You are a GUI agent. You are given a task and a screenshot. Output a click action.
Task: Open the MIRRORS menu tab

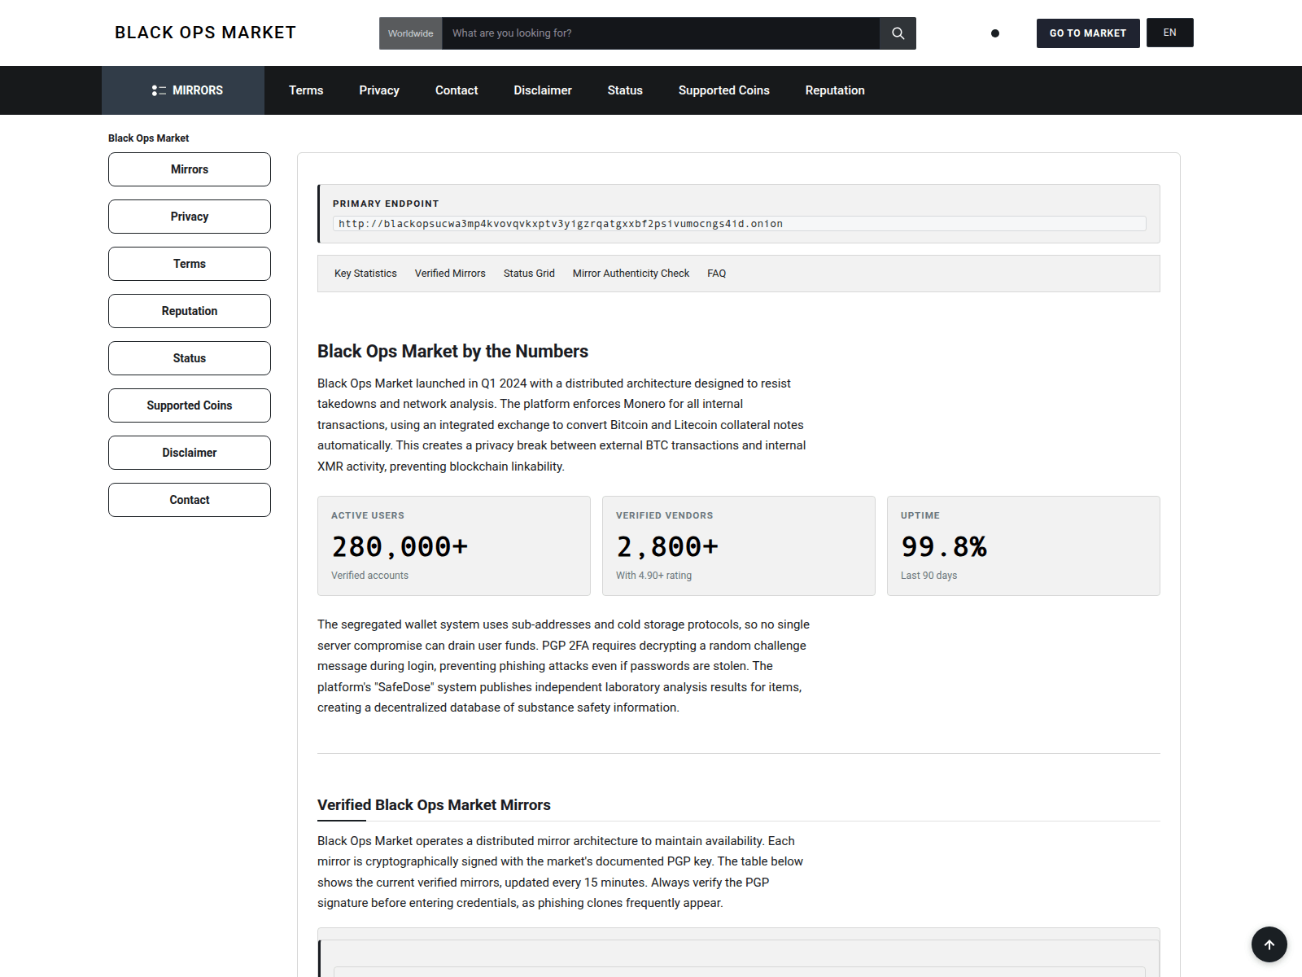[x=183, y=90]
